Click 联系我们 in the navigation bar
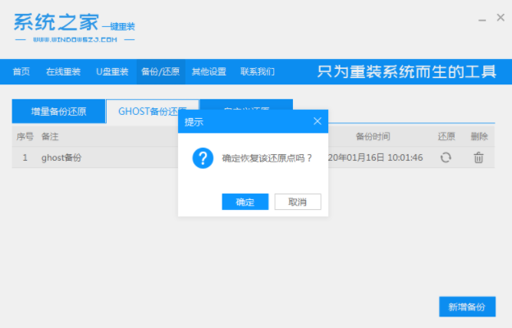The height and width of the screenshot is (328, 512). coord(258,71)
